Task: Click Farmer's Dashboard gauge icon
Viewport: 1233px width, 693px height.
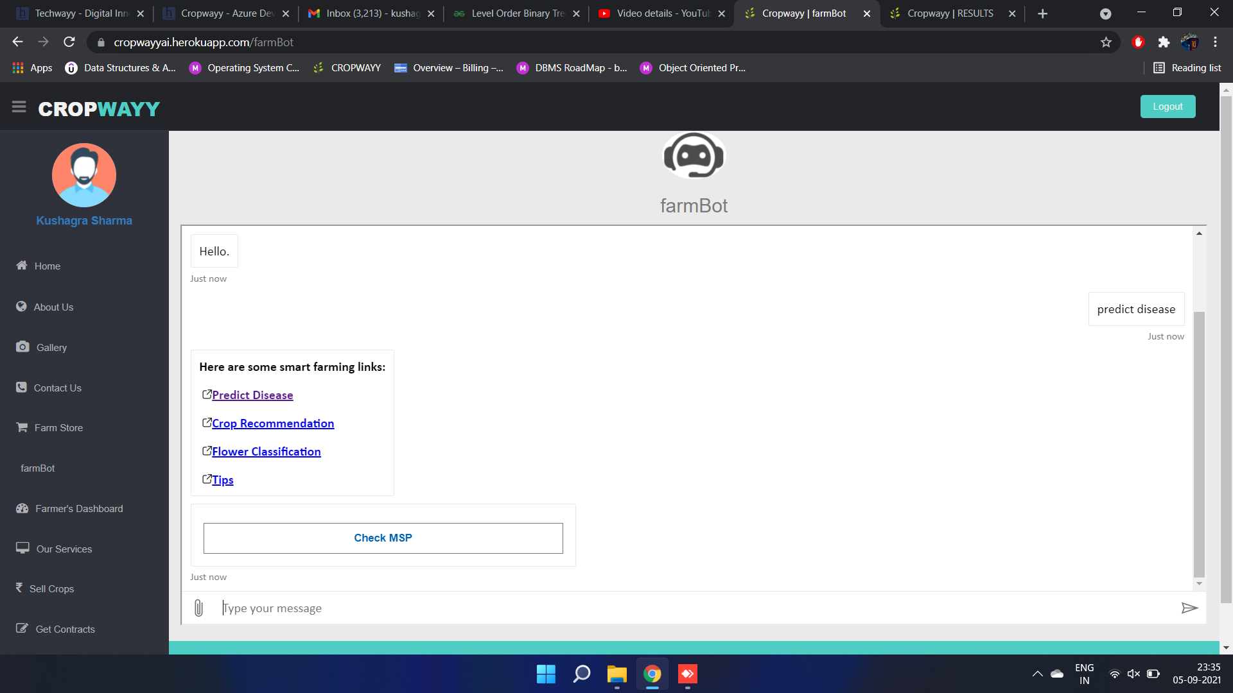Action: click(22, 508)
